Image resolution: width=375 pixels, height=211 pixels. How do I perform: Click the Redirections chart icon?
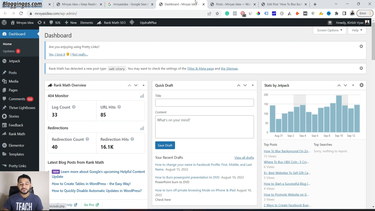[x=142, y=128]
